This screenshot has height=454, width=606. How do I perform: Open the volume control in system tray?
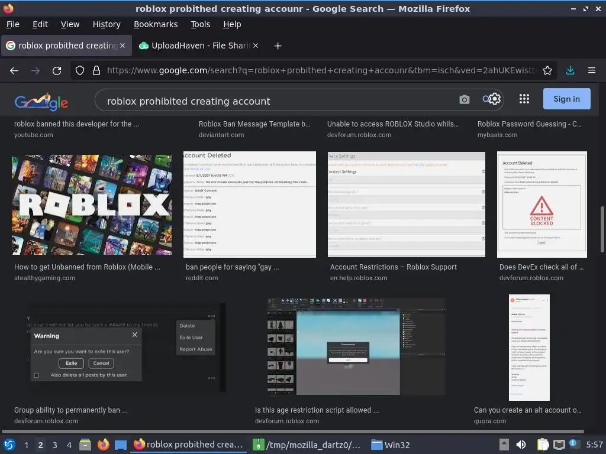(x=521, y=445)
